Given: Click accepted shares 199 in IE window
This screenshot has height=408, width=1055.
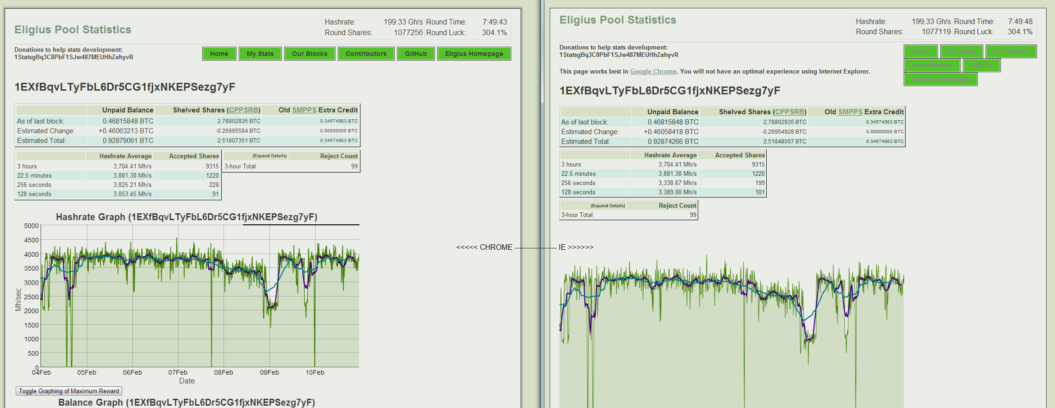Looking at the screenshot, I should pos(760,183).
